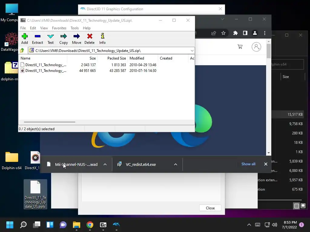Open the Widgets taskbar icon
The width and height of the screenshot is (310, 232).
tap(50, 225)
